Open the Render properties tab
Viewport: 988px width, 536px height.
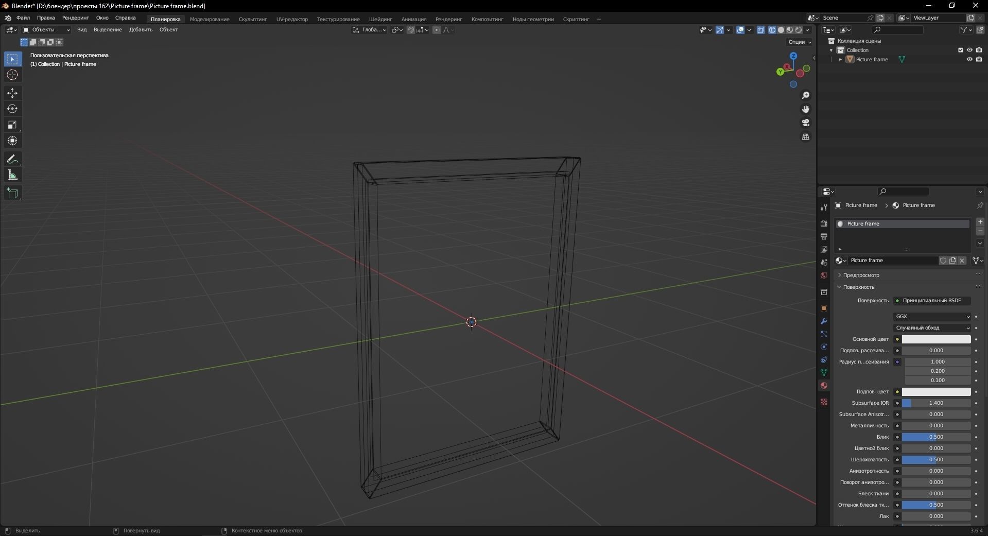(824, 223)
